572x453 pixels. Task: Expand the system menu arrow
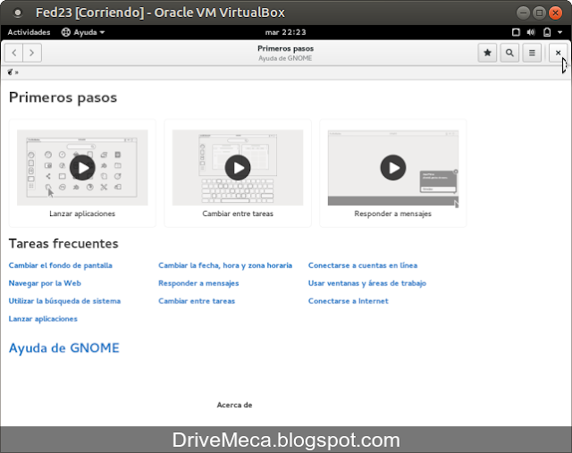pos(560,32)
